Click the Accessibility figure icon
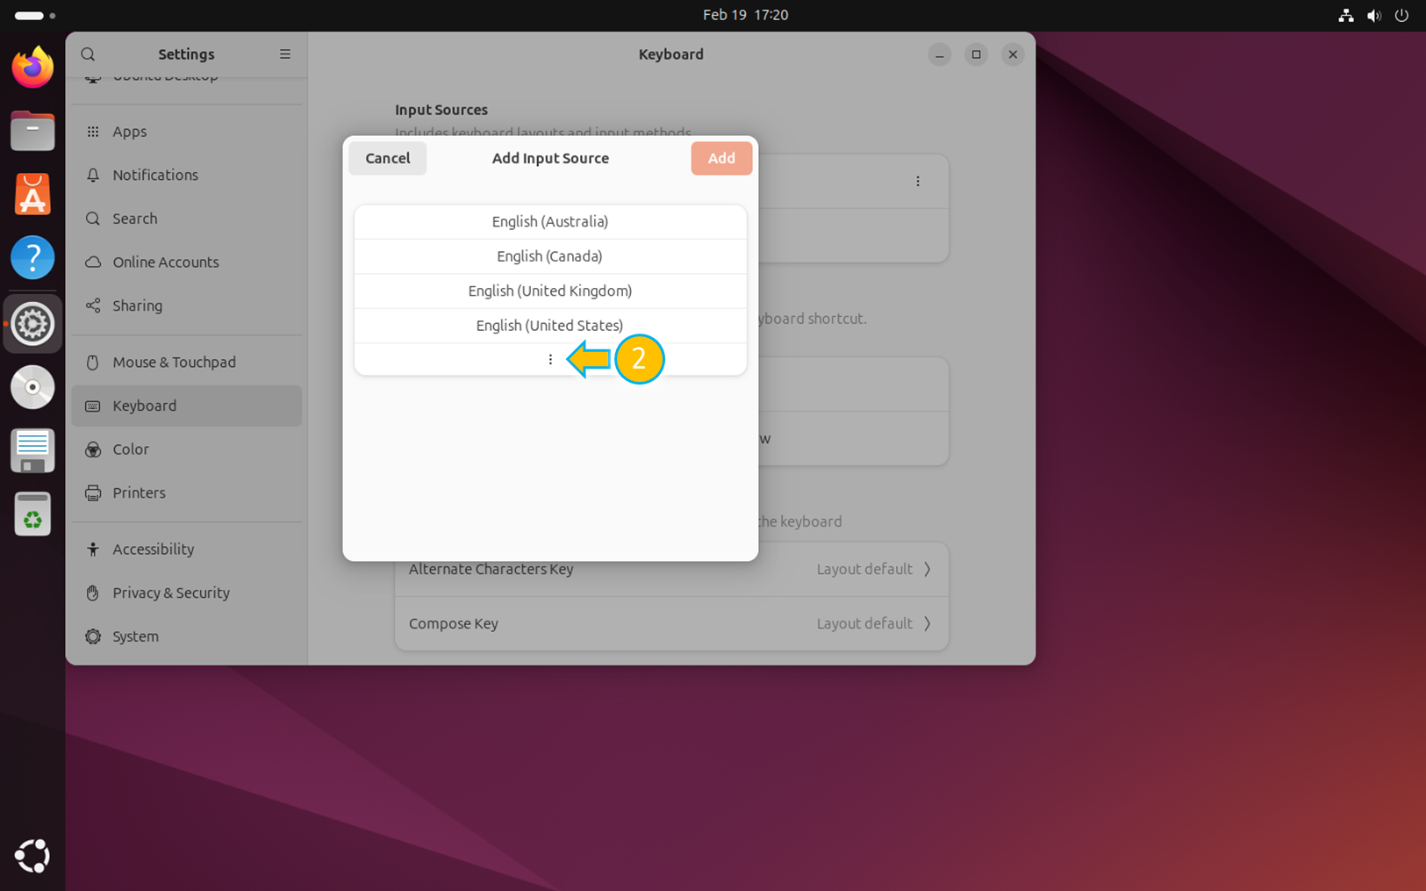This screenshot has height=891, width=1426. (x=93, y=549)
